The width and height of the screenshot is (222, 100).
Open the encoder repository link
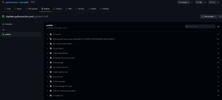(x=24, y=2)
